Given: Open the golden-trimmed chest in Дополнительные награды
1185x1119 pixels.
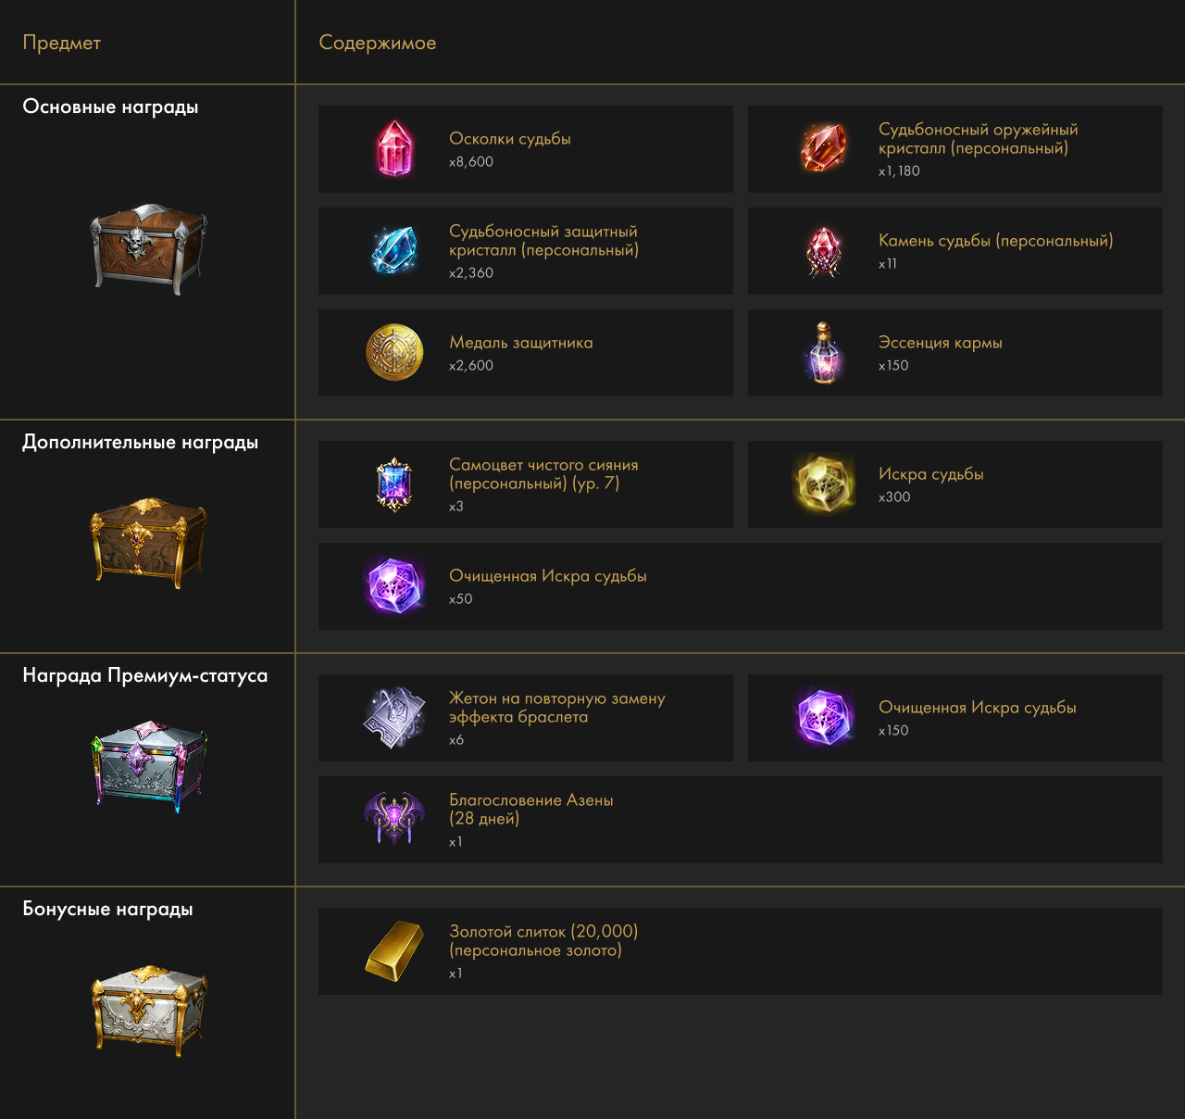Looking at the screenshot, I should 148,543.
